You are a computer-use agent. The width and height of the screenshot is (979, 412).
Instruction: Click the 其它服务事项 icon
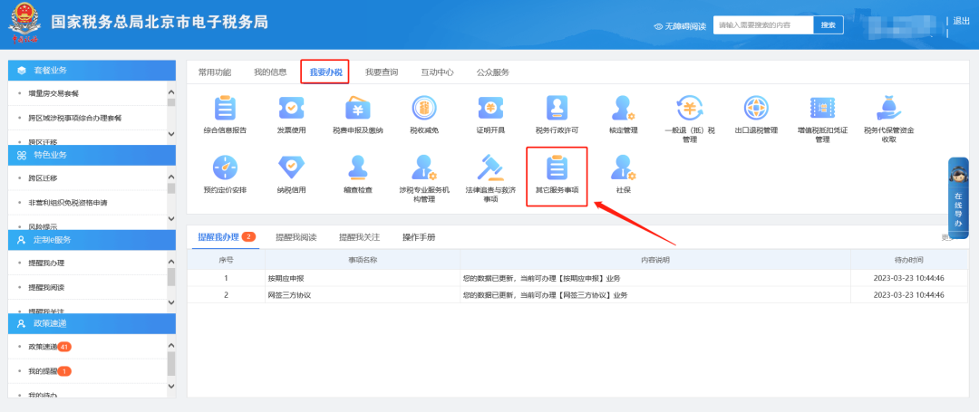[x=557, y=169]
